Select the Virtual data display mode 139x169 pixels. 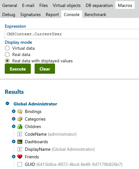pos(7,48)
